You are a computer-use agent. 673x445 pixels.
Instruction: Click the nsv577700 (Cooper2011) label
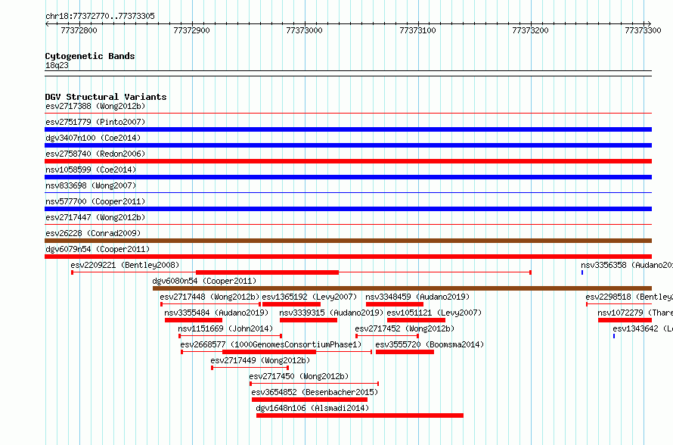pyautogui.click(x=95, y=201)
